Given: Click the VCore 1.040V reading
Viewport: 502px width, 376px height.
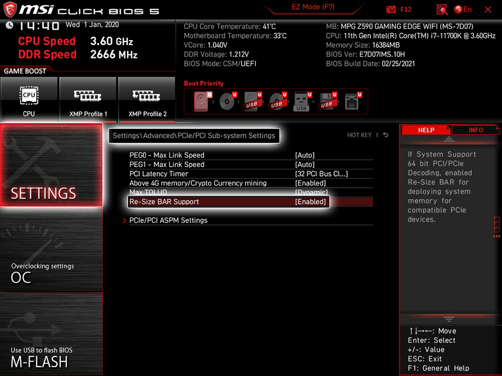Looking at the screenshot, I should tap(205, 45).
